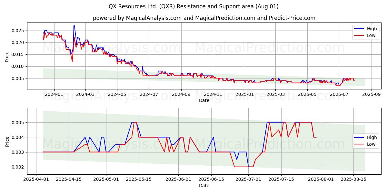Click the '2024-03' x-axis label on the top chart
Screen dimensions: 387x193
coord(85,94)
